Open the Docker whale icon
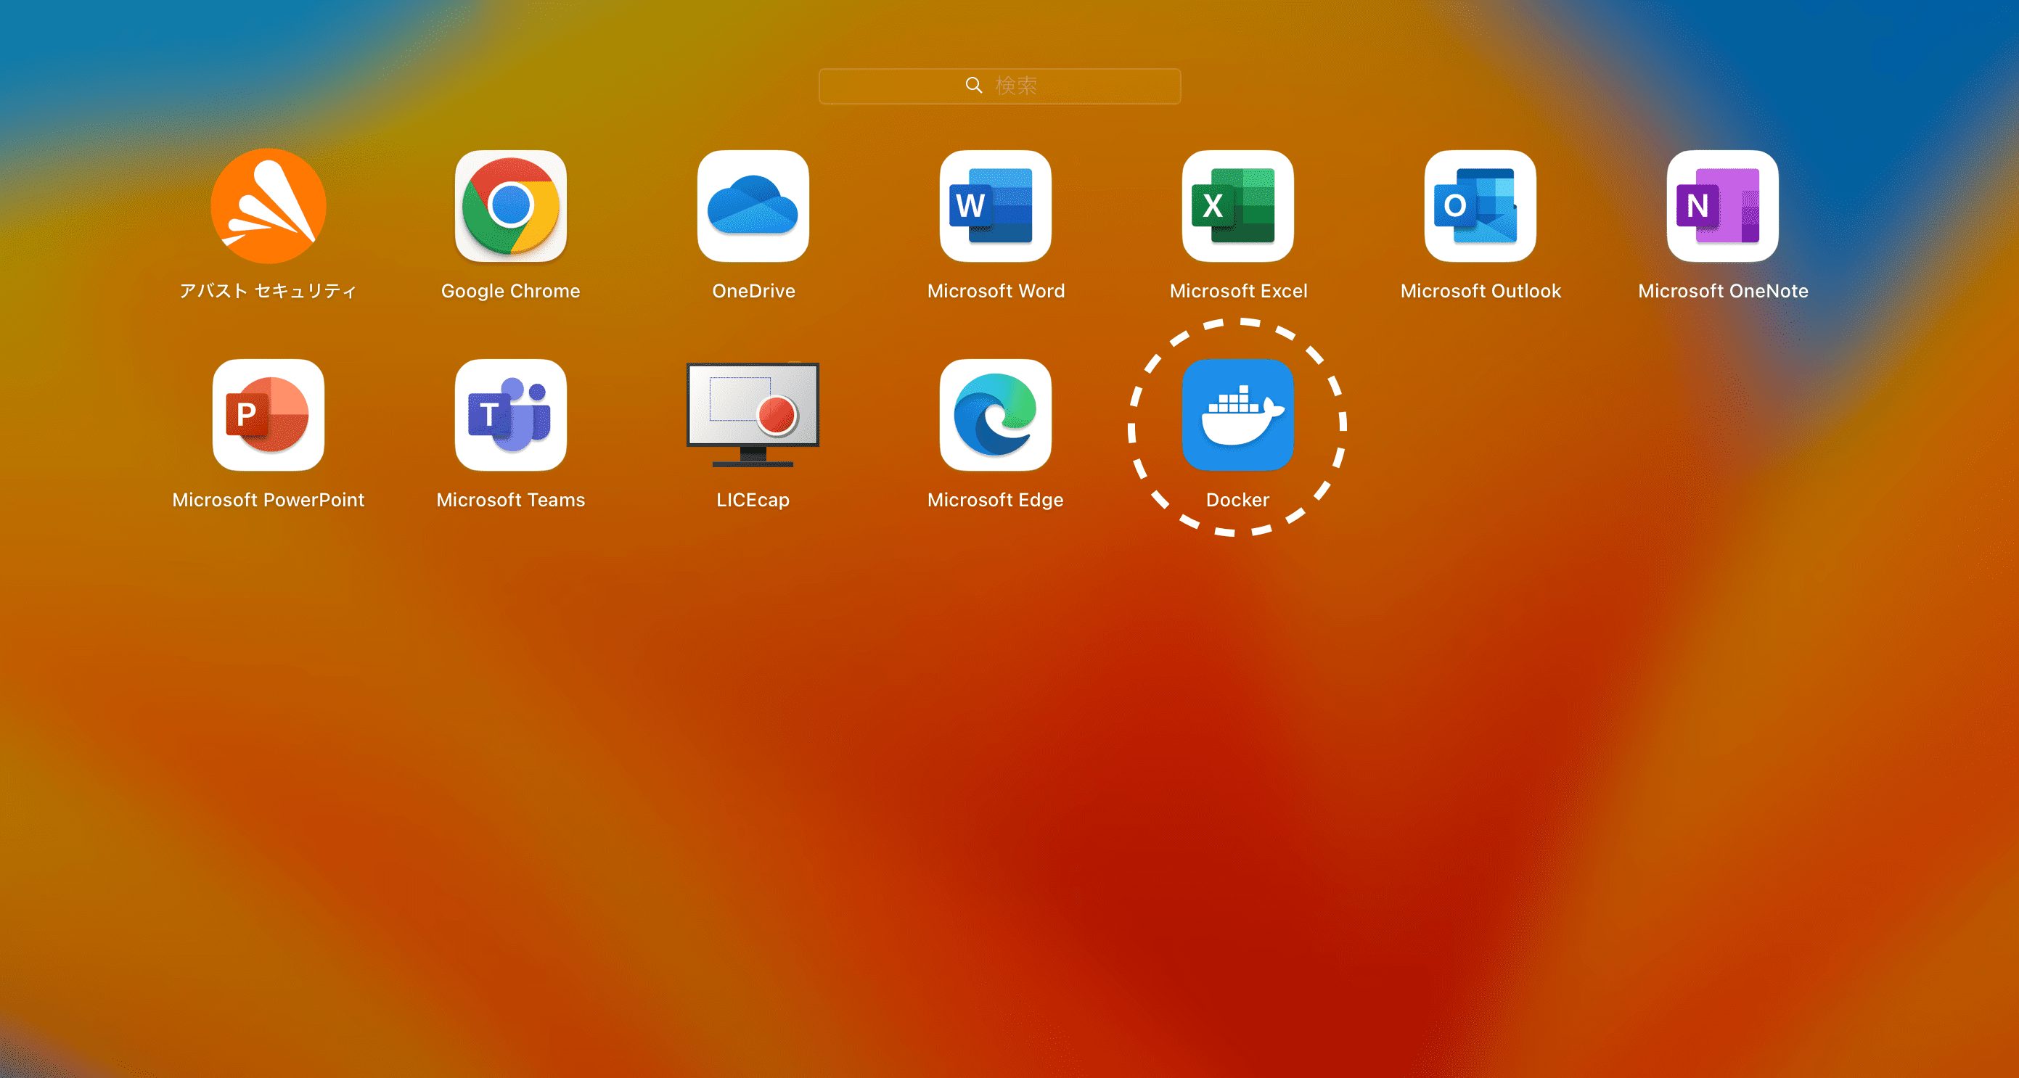The width and height of the screenshot is (2019, 1078). tap(1238, 415)
